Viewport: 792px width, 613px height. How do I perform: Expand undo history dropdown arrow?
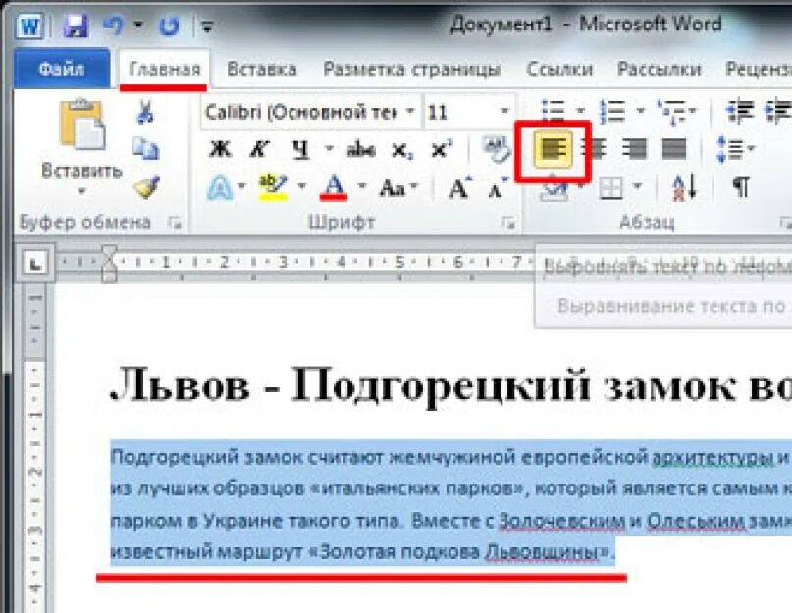coord(138,25)
